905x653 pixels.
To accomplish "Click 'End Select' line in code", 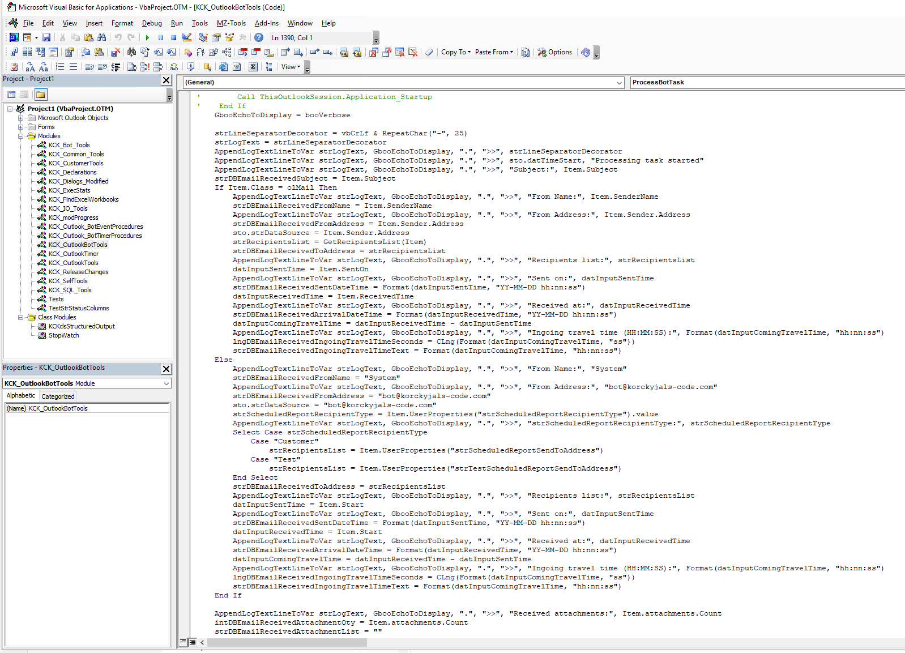I will point(255,477).
